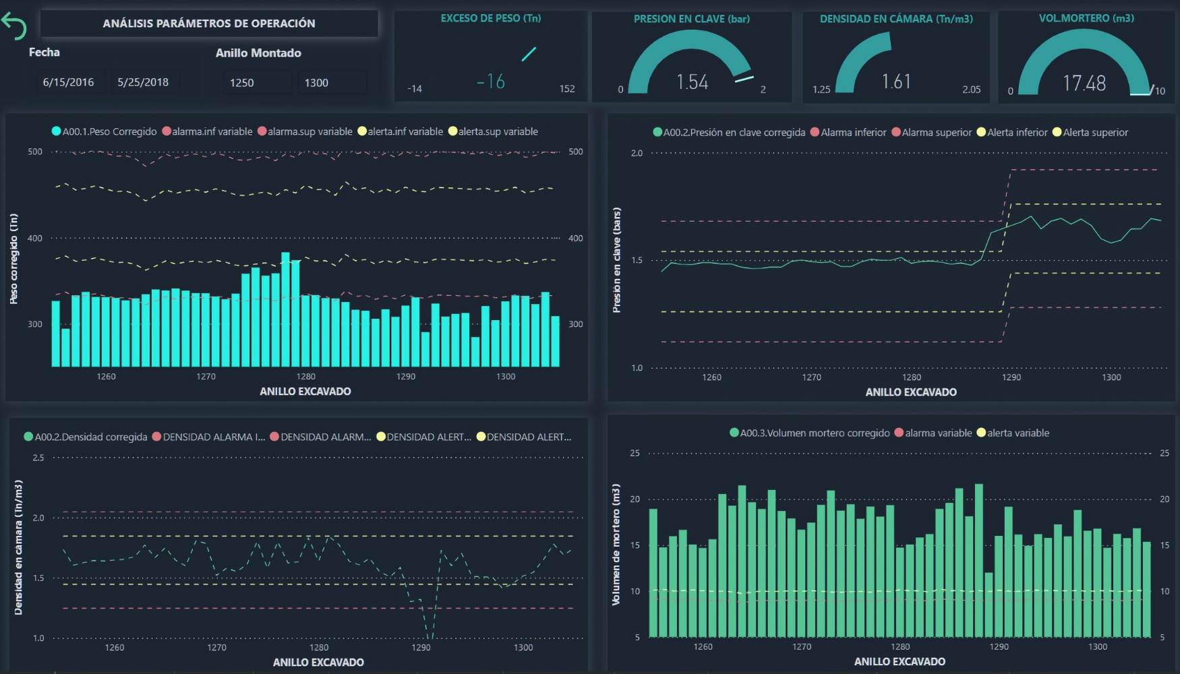1180x674 pixels.
Task: Click the Fecha label
Action: 45,52
